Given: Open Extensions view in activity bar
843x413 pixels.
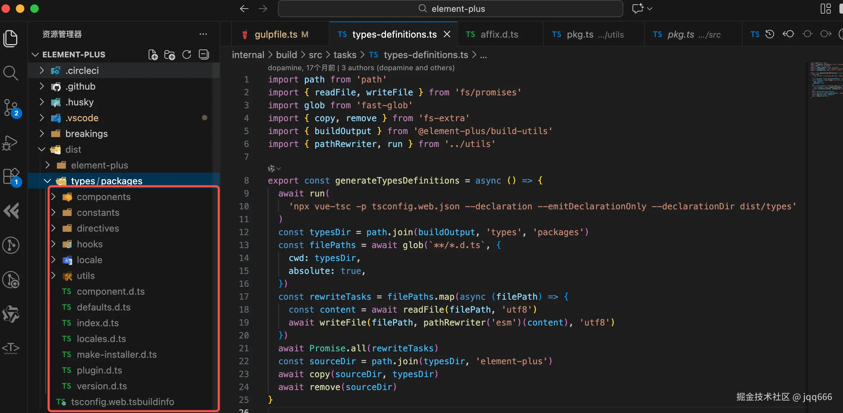Looking at the screenshot, I should [x=11, y=176].
